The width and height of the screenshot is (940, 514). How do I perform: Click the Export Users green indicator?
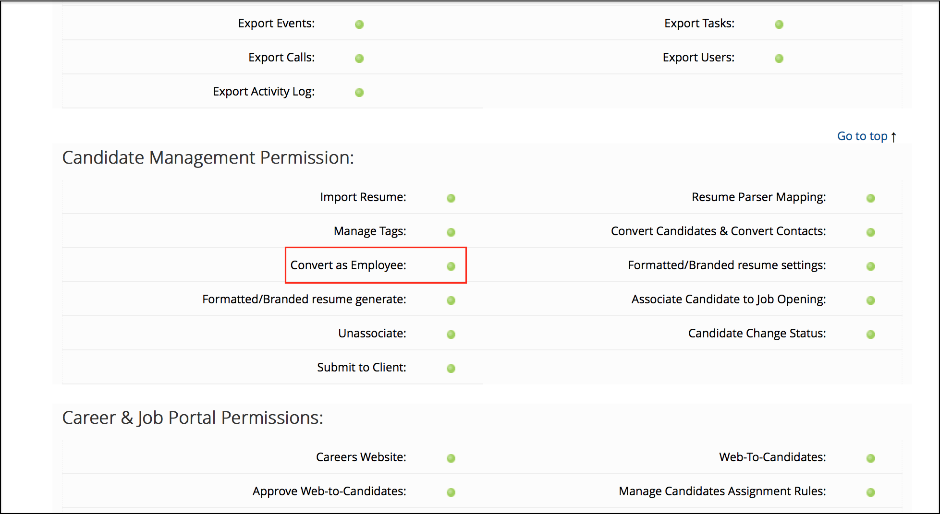pyautogui.click(x=779, y=59)
